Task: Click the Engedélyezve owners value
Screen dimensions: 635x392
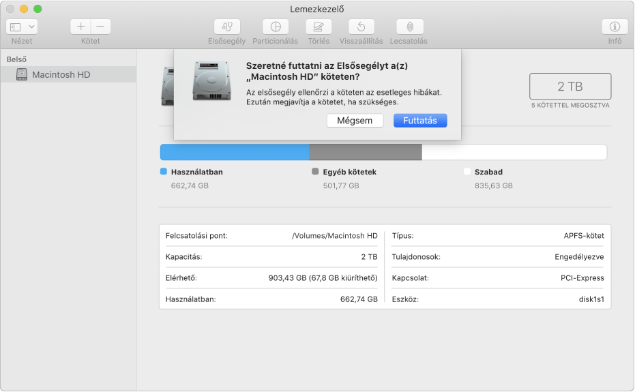Action: coord(579,257)
